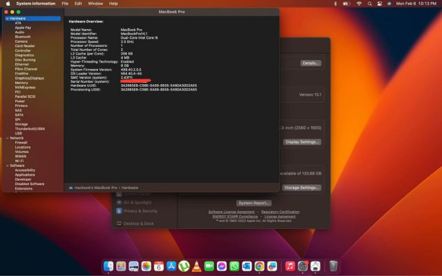Select Thunderbolt/USB4 in the sidebar
Viewport: 442px width, 276px height.
[30, 129]
